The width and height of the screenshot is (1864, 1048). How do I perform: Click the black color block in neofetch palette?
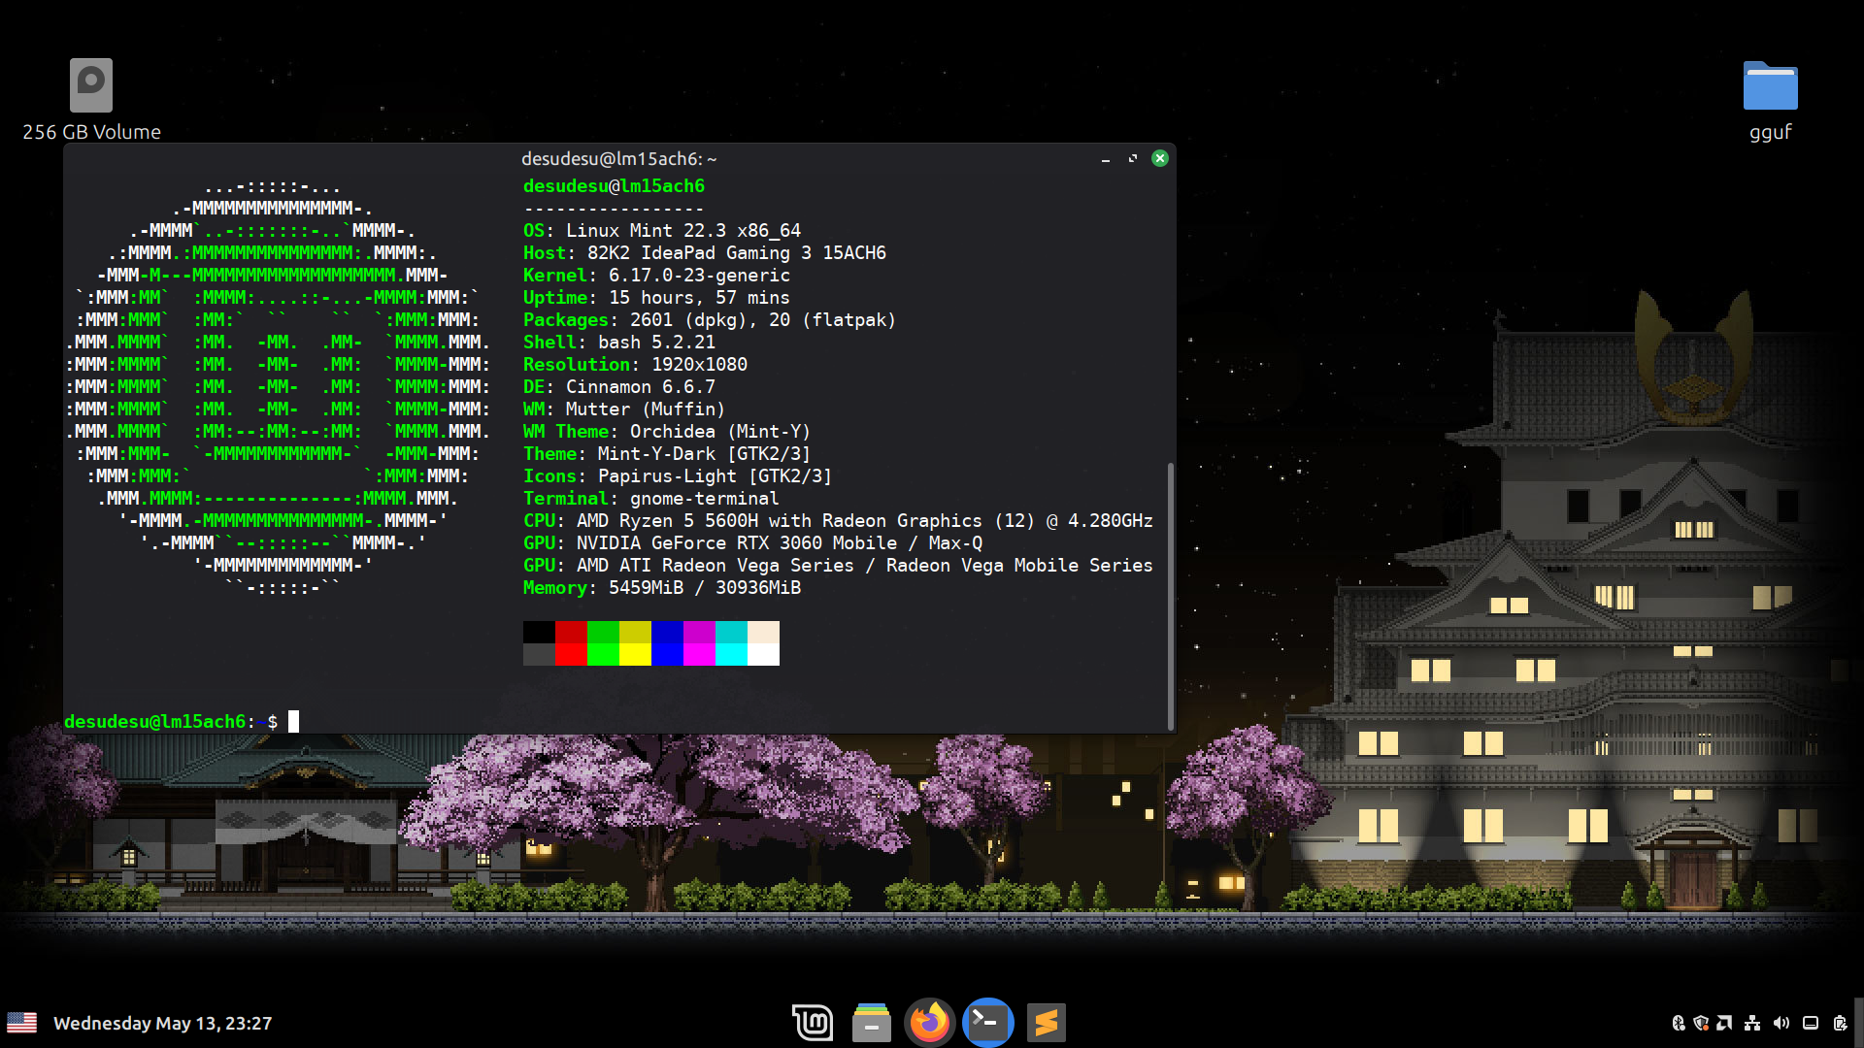(539, 632)
